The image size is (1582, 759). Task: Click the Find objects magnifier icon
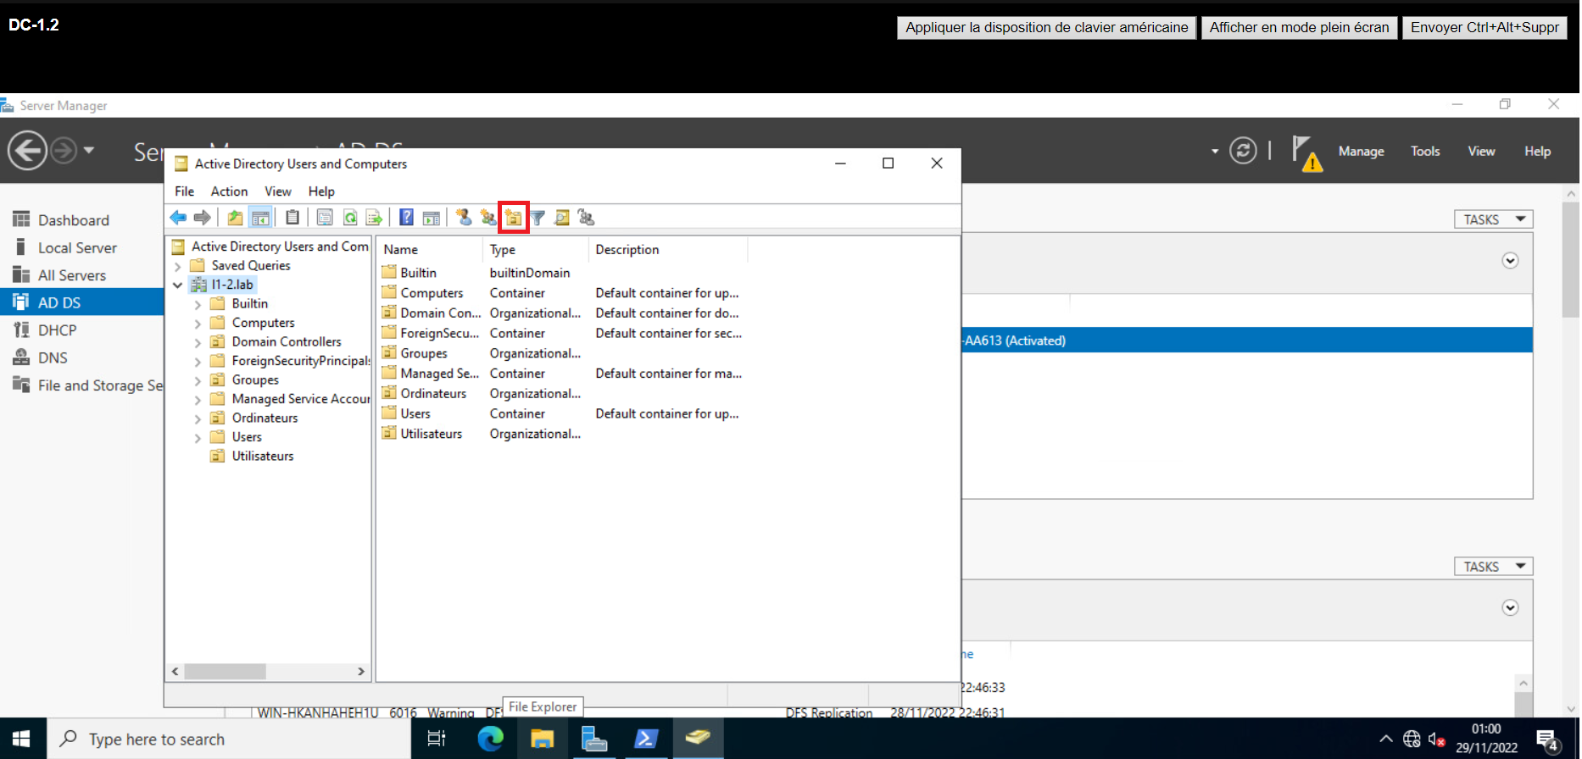[562, 218]
